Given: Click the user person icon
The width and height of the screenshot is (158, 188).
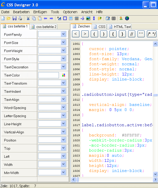Looking at the screenshot, I should pos(121,18).
